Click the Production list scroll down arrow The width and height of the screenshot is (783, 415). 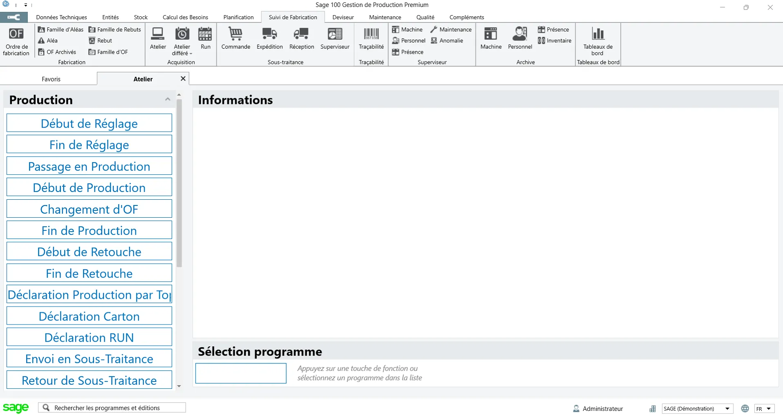179,386
